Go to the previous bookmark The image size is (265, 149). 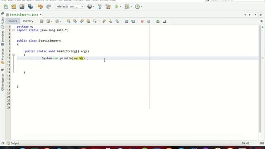(x=104, y=21)
